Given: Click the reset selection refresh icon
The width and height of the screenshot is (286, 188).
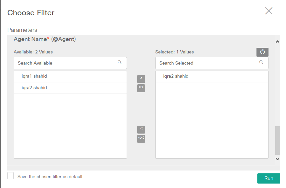Looking at the screenshot, I should click(262, 52).
